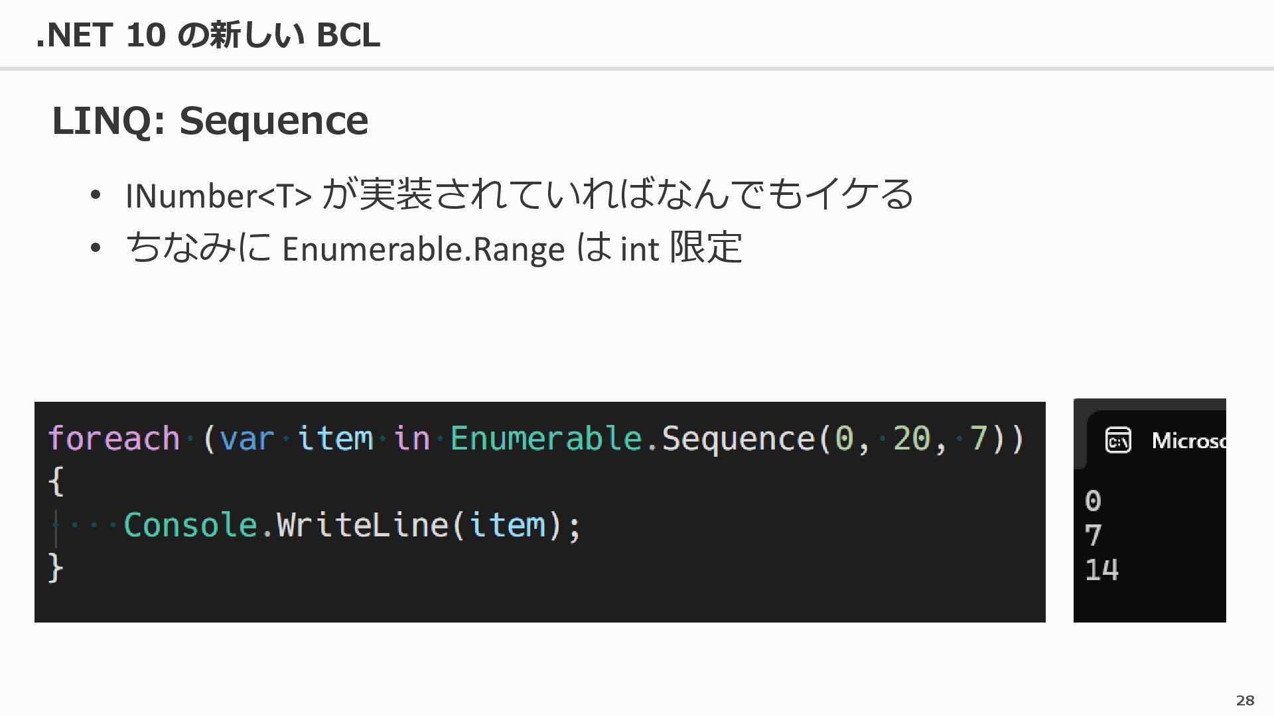Click the terminal icon in console tab
Screen dimensions: 1274x716
click(x=1118, y=440)
